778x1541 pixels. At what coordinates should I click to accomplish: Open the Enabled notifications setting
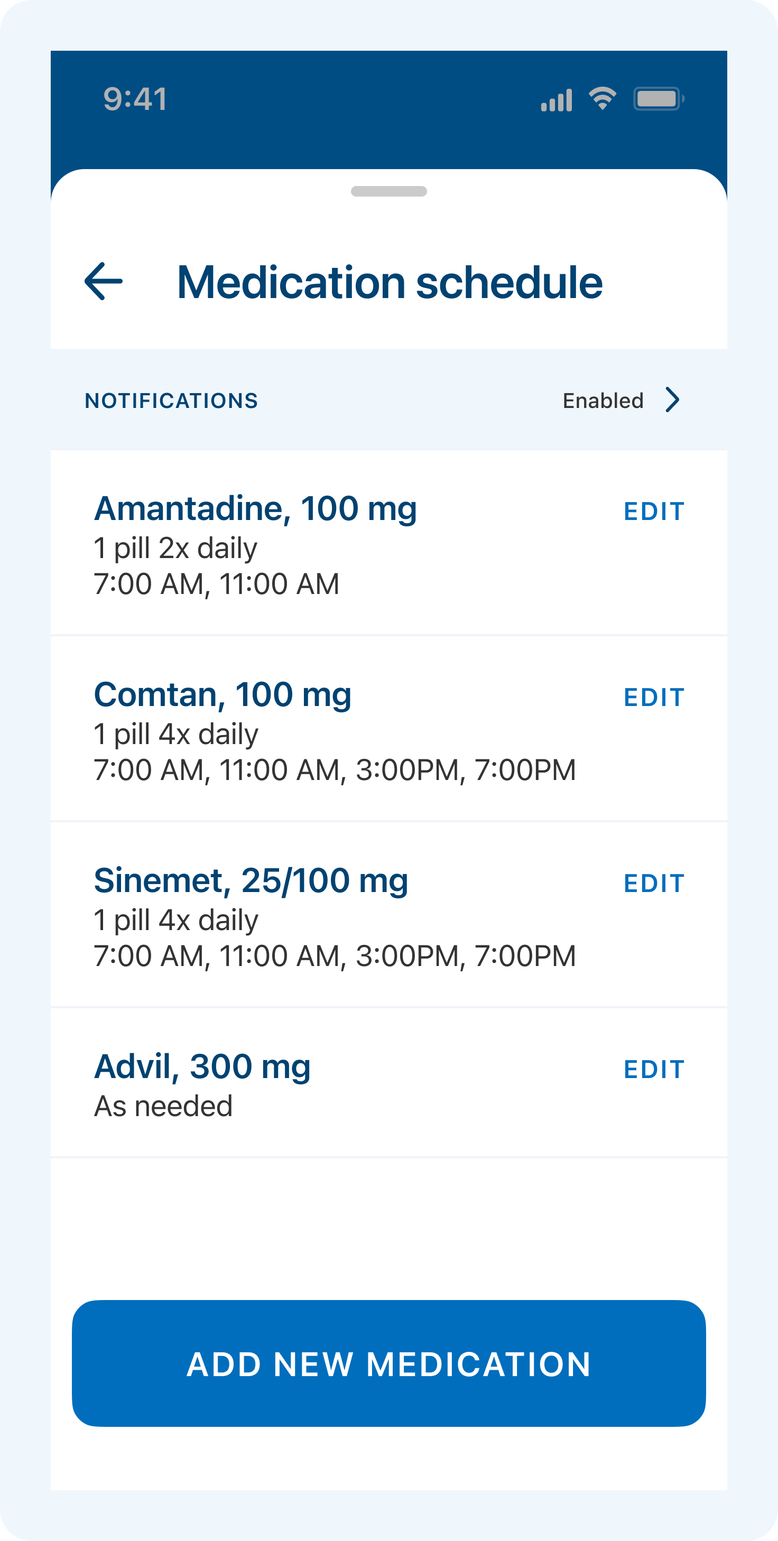[x=603, y=401]
